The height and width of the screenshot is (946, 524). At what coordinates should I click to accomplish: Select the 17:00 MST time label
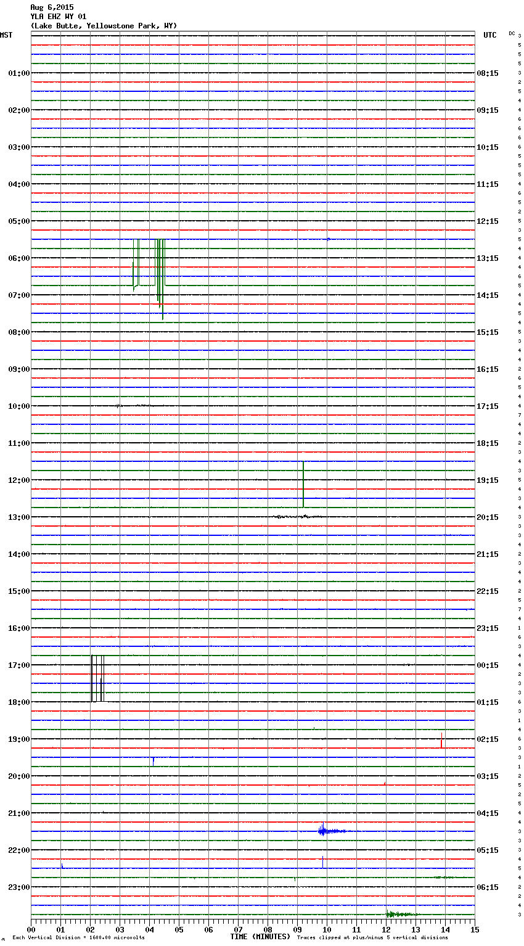(19, 665)
